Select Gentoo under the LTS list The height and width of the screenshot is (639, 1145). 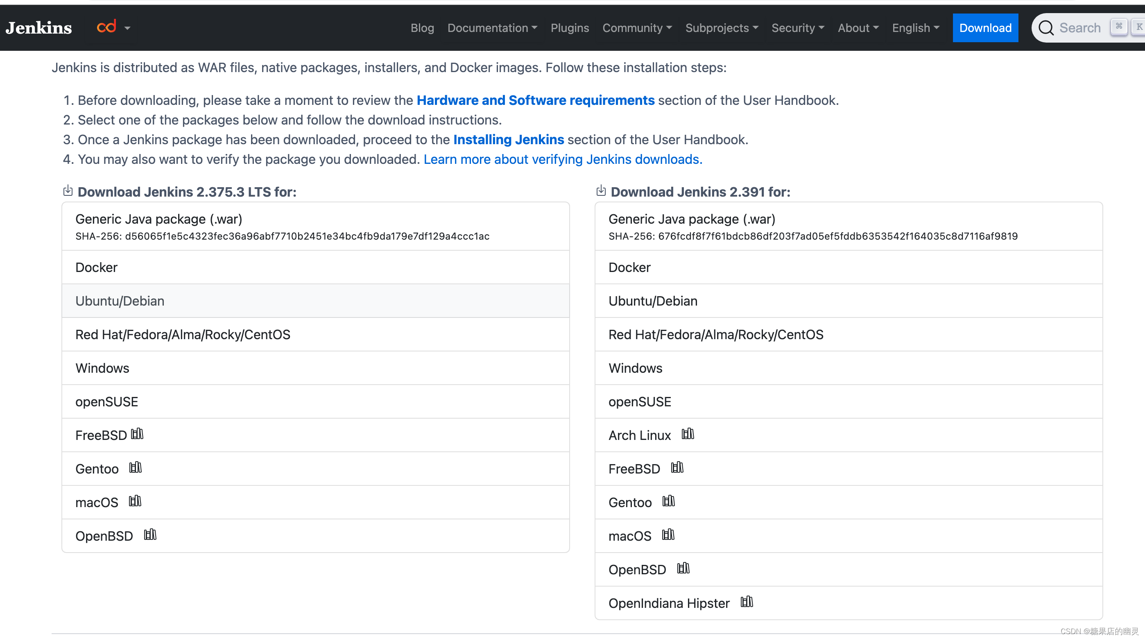[x=316, y=469]
